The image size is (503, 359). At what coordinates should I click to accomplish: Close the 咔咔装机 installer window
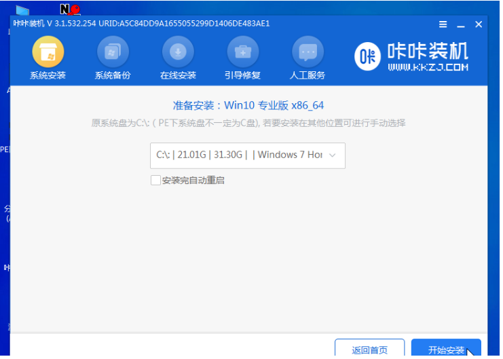click(x=479, y=24)
